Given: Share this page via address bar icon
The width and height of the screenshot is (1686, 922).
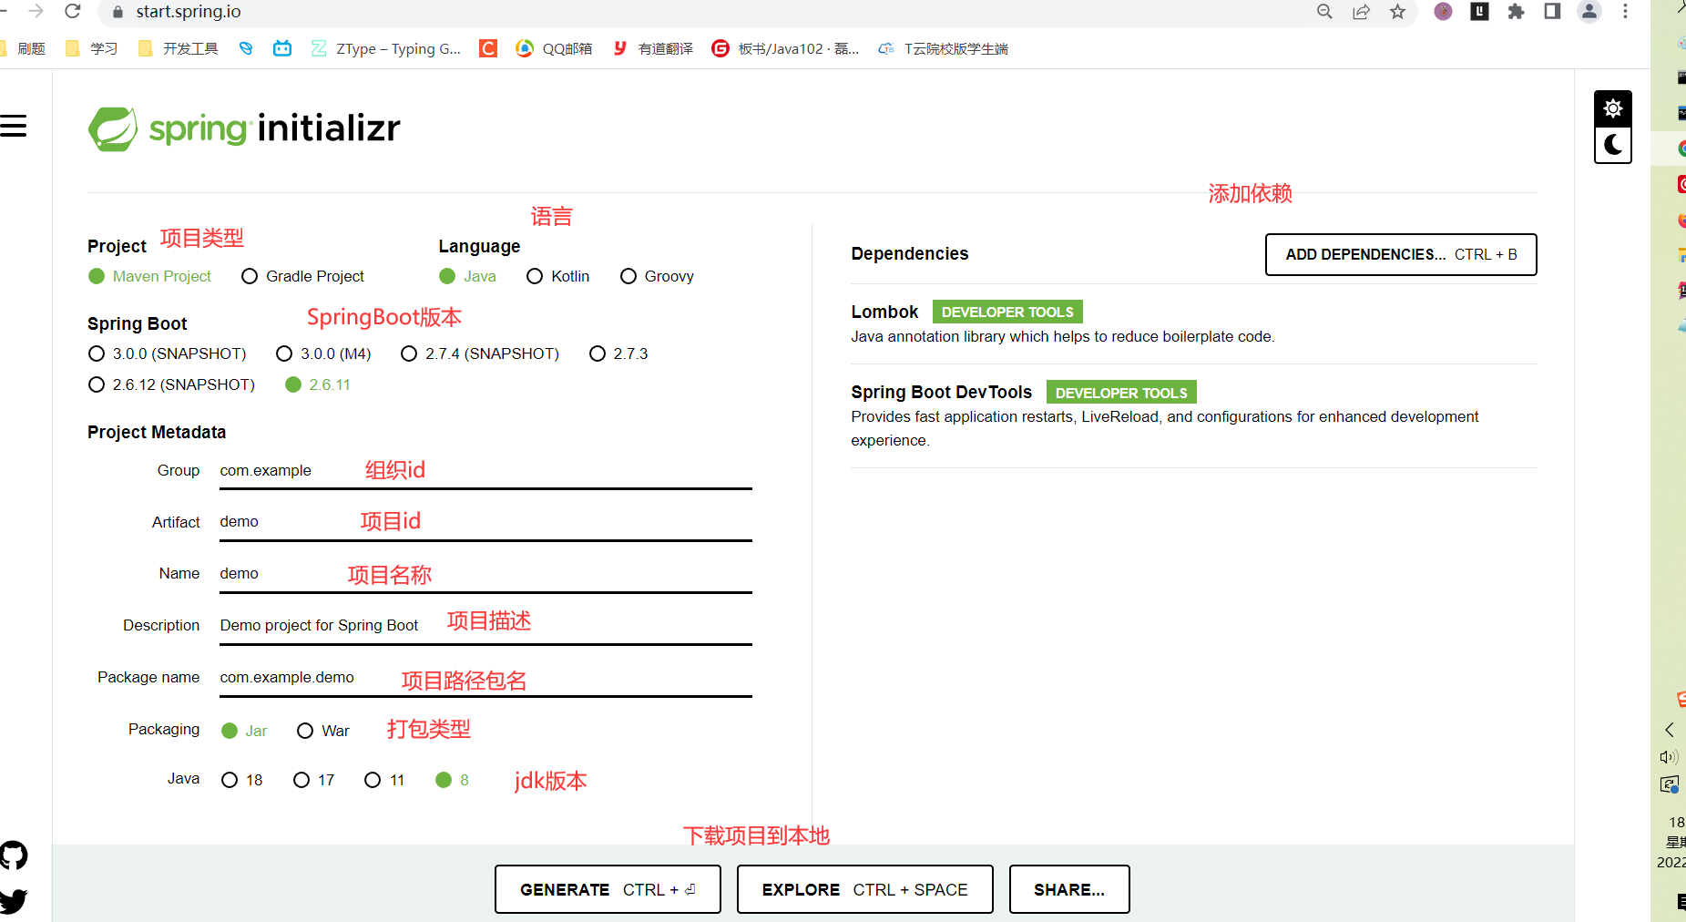Looking at the screenshot, I should tap(1361, 12).
